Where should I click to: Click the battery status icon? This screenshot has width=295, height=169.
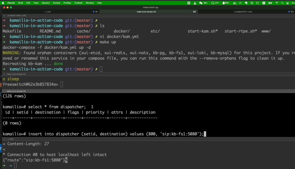[x=270, y=3]
